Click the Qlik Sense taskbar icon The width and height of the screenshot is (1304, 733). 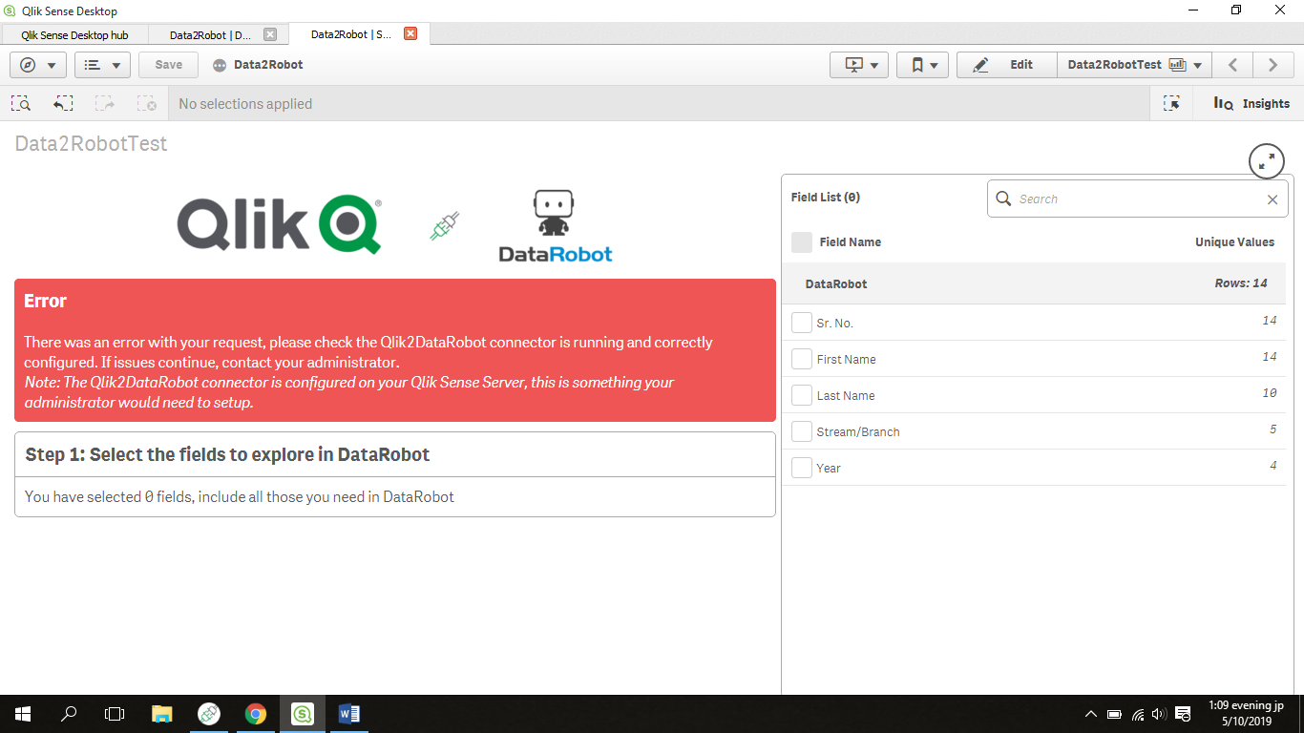pos(302,714)
